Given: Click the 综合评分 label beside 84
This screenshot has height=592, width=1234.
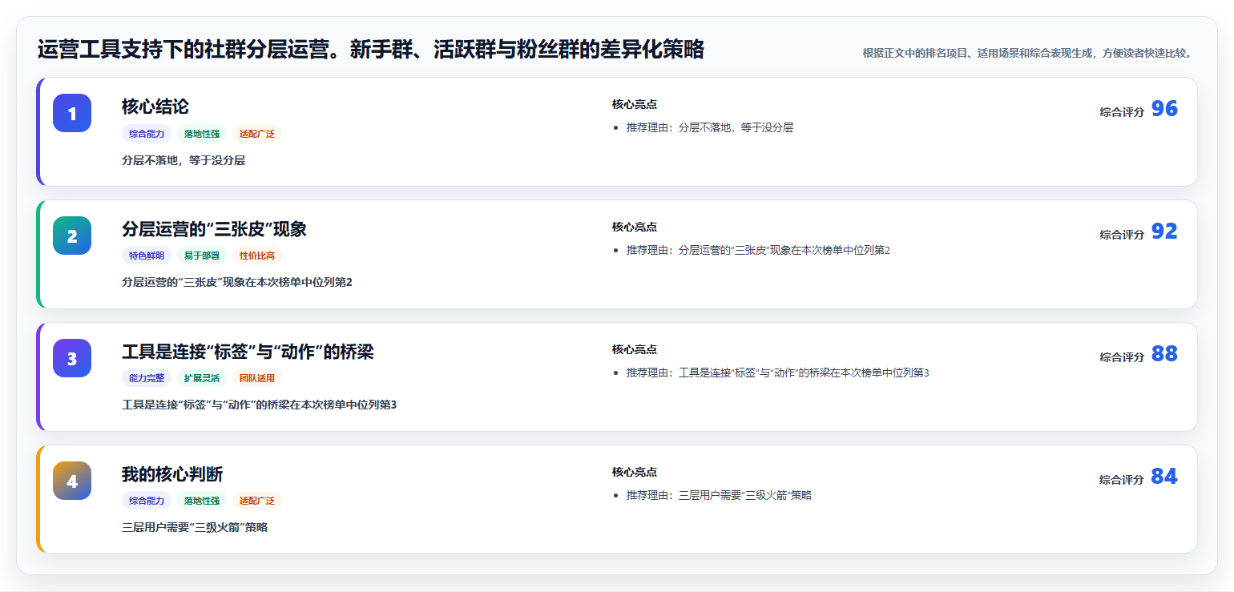Looking at the screenshot, I should click(1122, 480).
